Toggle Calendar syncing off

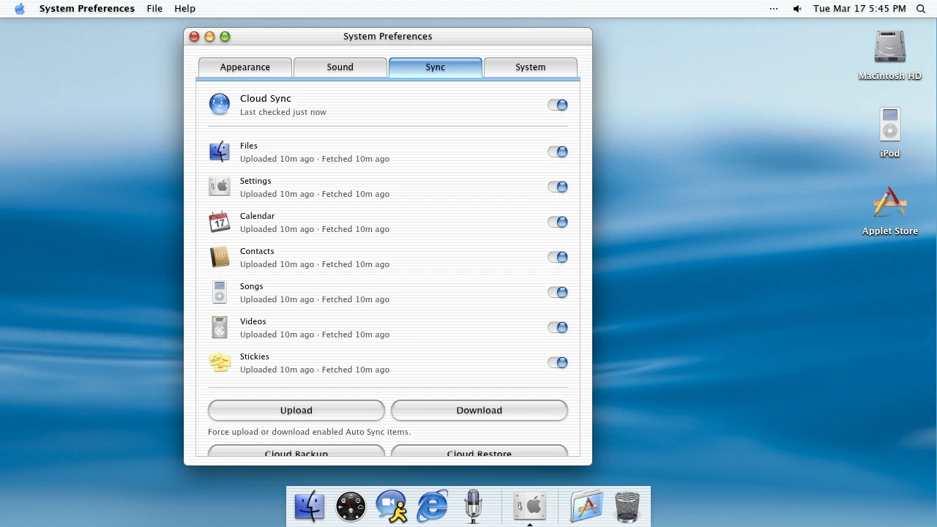tap(558, 222)
